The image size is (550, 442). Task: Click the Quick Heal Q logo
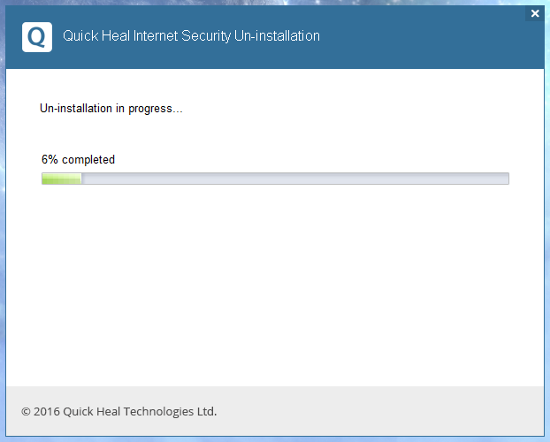(36, 37)
